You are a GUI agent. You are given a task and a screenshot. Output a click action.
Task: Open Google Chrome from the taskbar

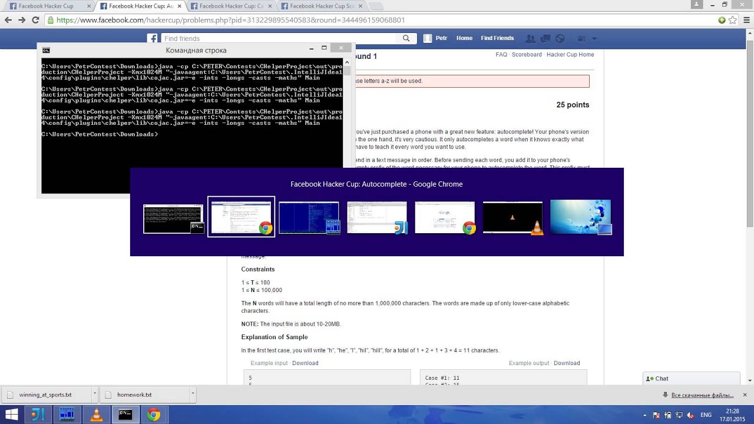[x=154, y=415]
